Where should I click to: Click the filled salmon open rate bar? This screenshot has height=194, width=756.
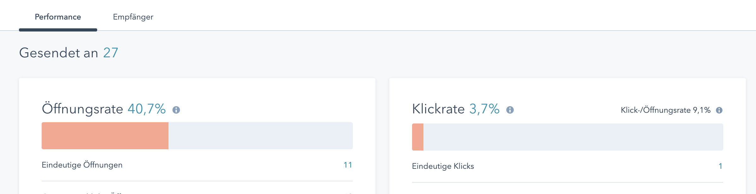click(105, 136)
